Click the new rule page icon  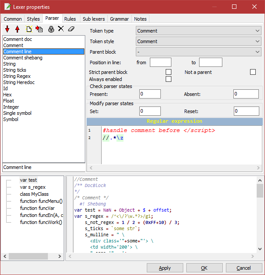(29, 29)
